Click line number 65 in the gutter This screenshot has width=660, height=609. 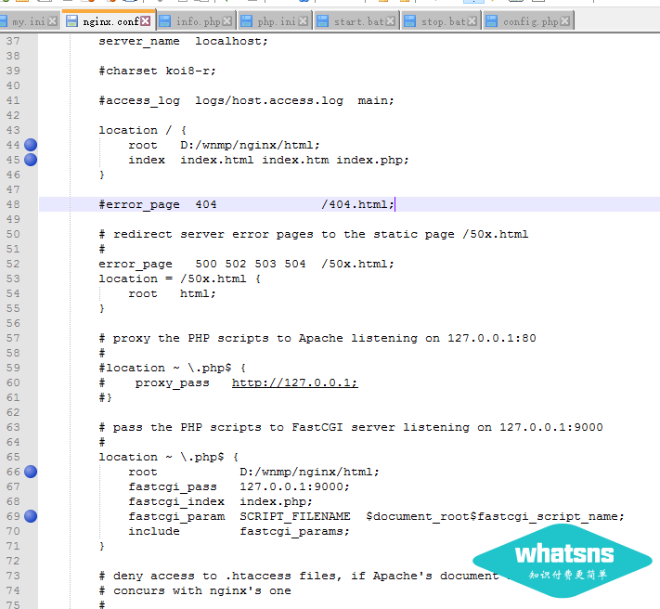[12, 457]
